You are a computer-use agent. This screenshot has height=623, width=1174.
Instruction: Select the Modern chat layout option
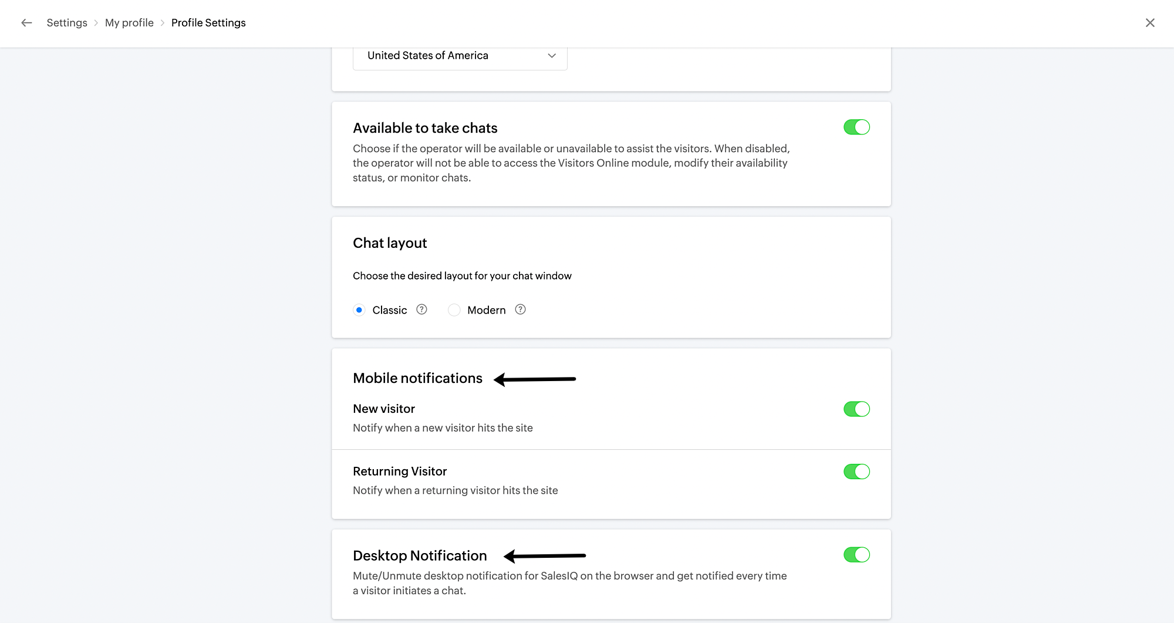point(454,309)
